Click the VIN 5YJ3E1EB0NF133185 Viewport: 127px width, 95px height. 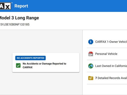point(15,24)
